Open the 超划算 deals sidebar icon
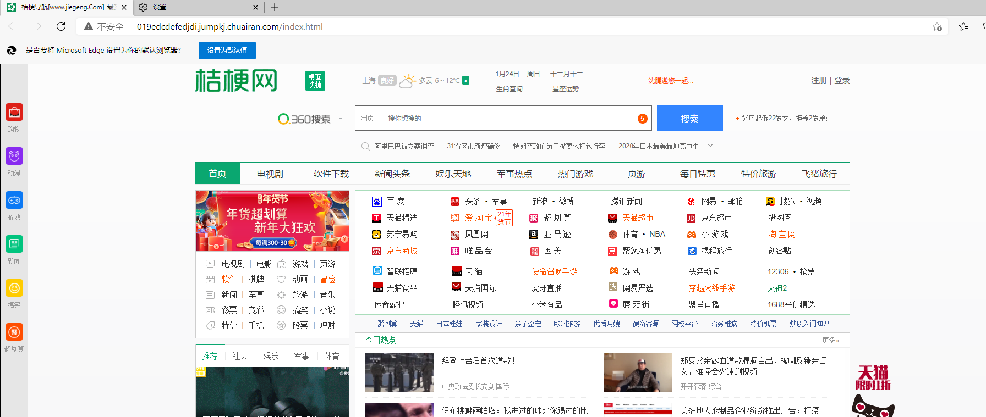The width and height of the screenshot is (986, 417). 14,332
